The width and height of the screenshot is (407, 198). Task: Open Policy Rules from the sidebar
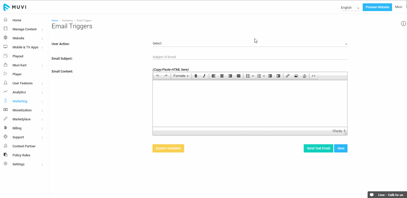click(21, 155)
